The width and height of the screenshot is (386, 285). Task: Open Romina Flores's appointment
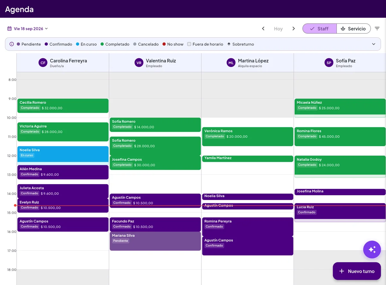point(340,137)
